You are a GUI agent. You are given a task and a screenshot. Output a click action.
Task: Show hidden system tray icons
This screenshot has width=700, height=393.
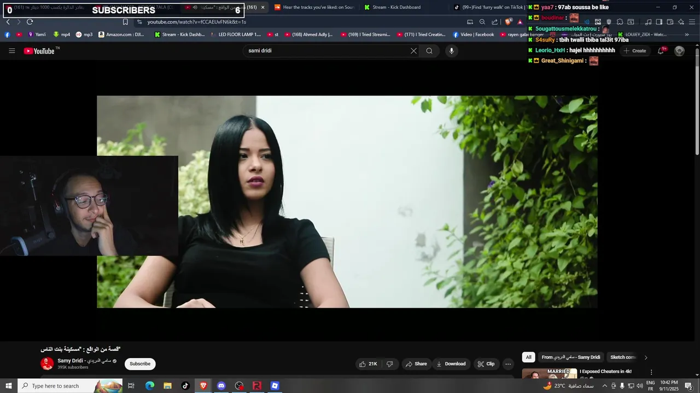604,386
